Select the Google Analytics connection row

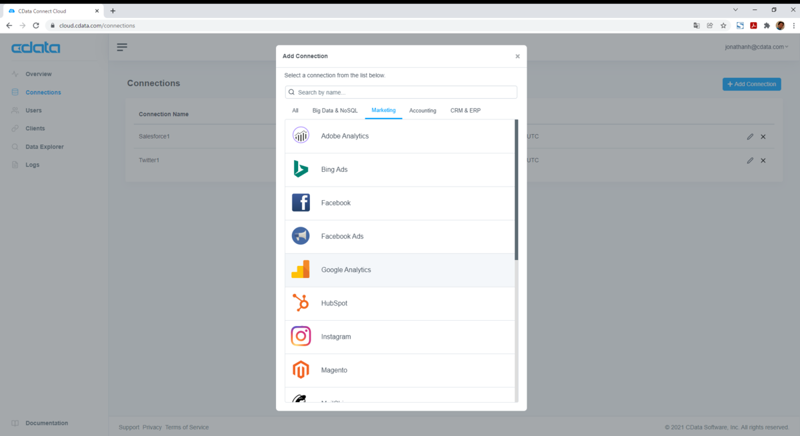(400, 270)
